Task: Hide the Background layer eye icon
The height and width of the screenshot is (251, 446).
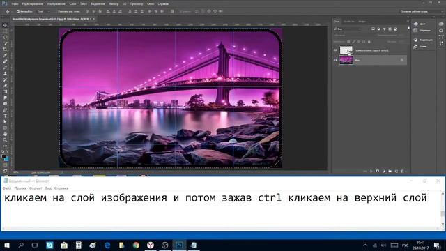Action: [x=335, y=60]
